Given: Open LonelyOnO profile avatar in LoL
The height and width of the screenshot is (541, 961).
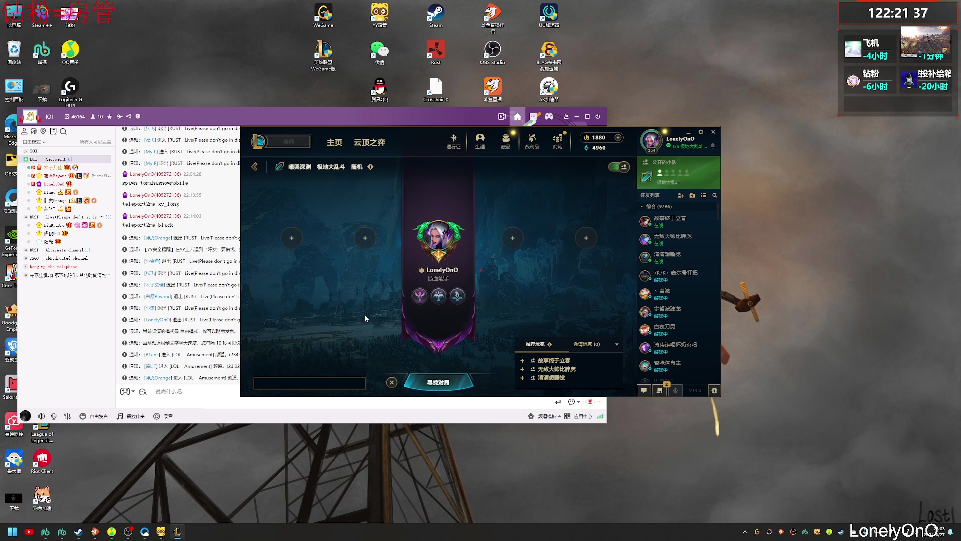Looking at the screenshot, I should pyautogui.click(x=651, y=141).
